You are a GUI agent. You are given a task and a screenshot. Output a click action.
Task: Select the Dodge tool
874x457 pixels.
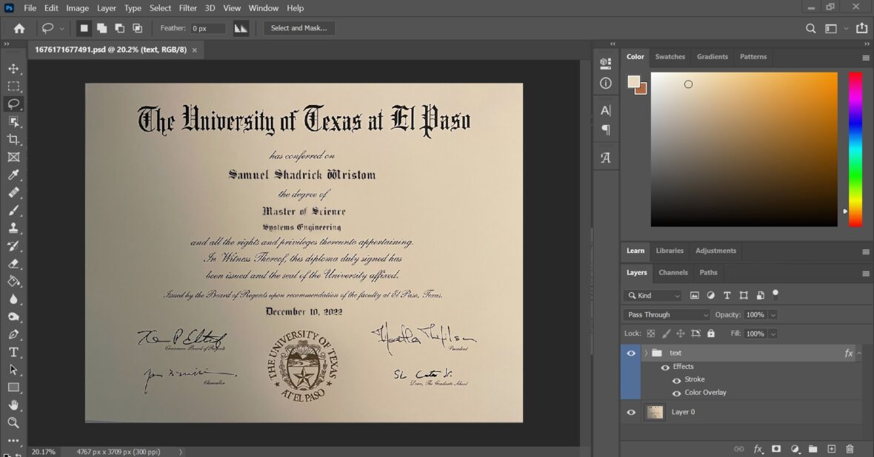tap(13, 316)
